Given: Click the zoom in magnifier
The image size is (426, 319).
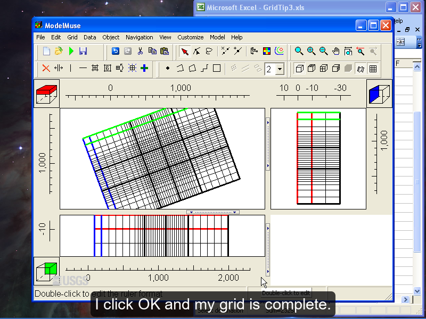Looking at the screenshot, I should (312, 51).
